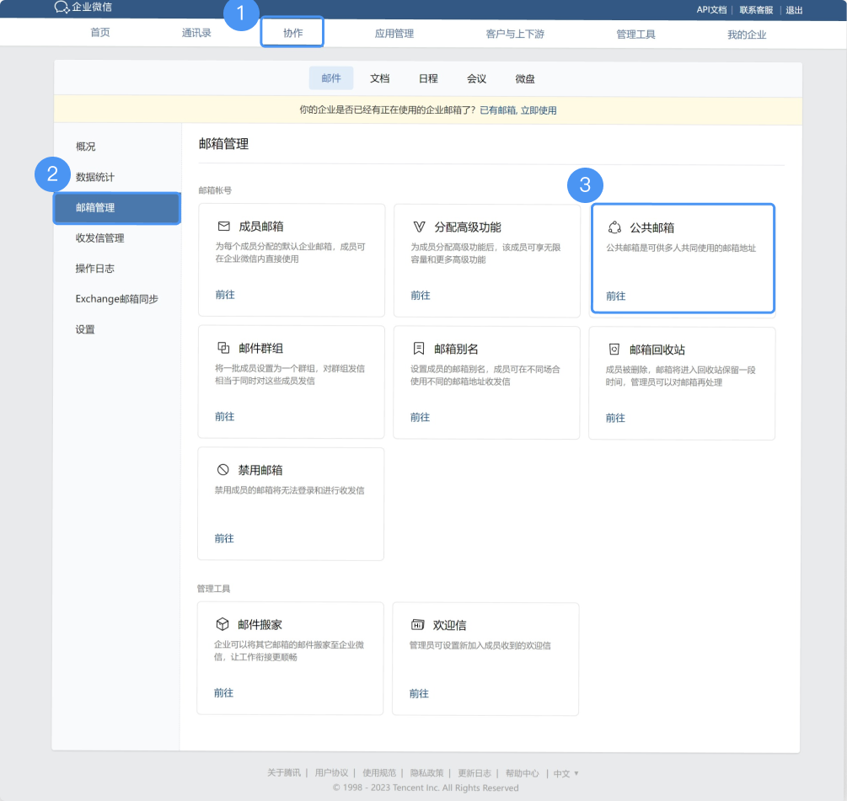Click the 成员邮箱 card title
Screen dimensions: 847x801
click(261, 227)
